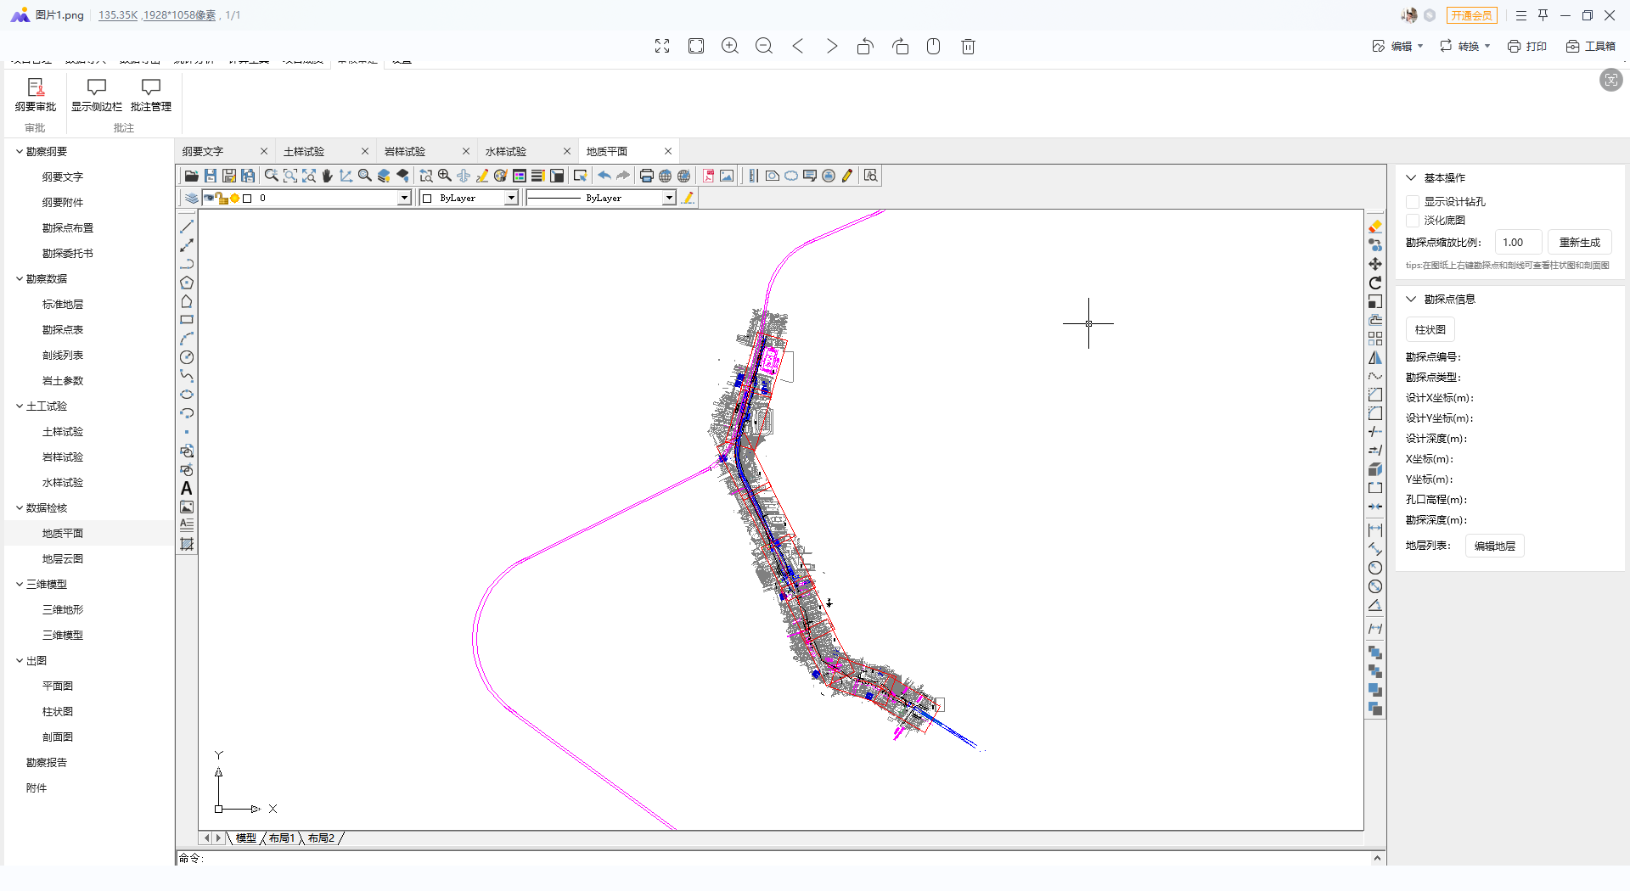
Task: Collapse the 勘察纲要 tree node
Action: pos(20,152)
